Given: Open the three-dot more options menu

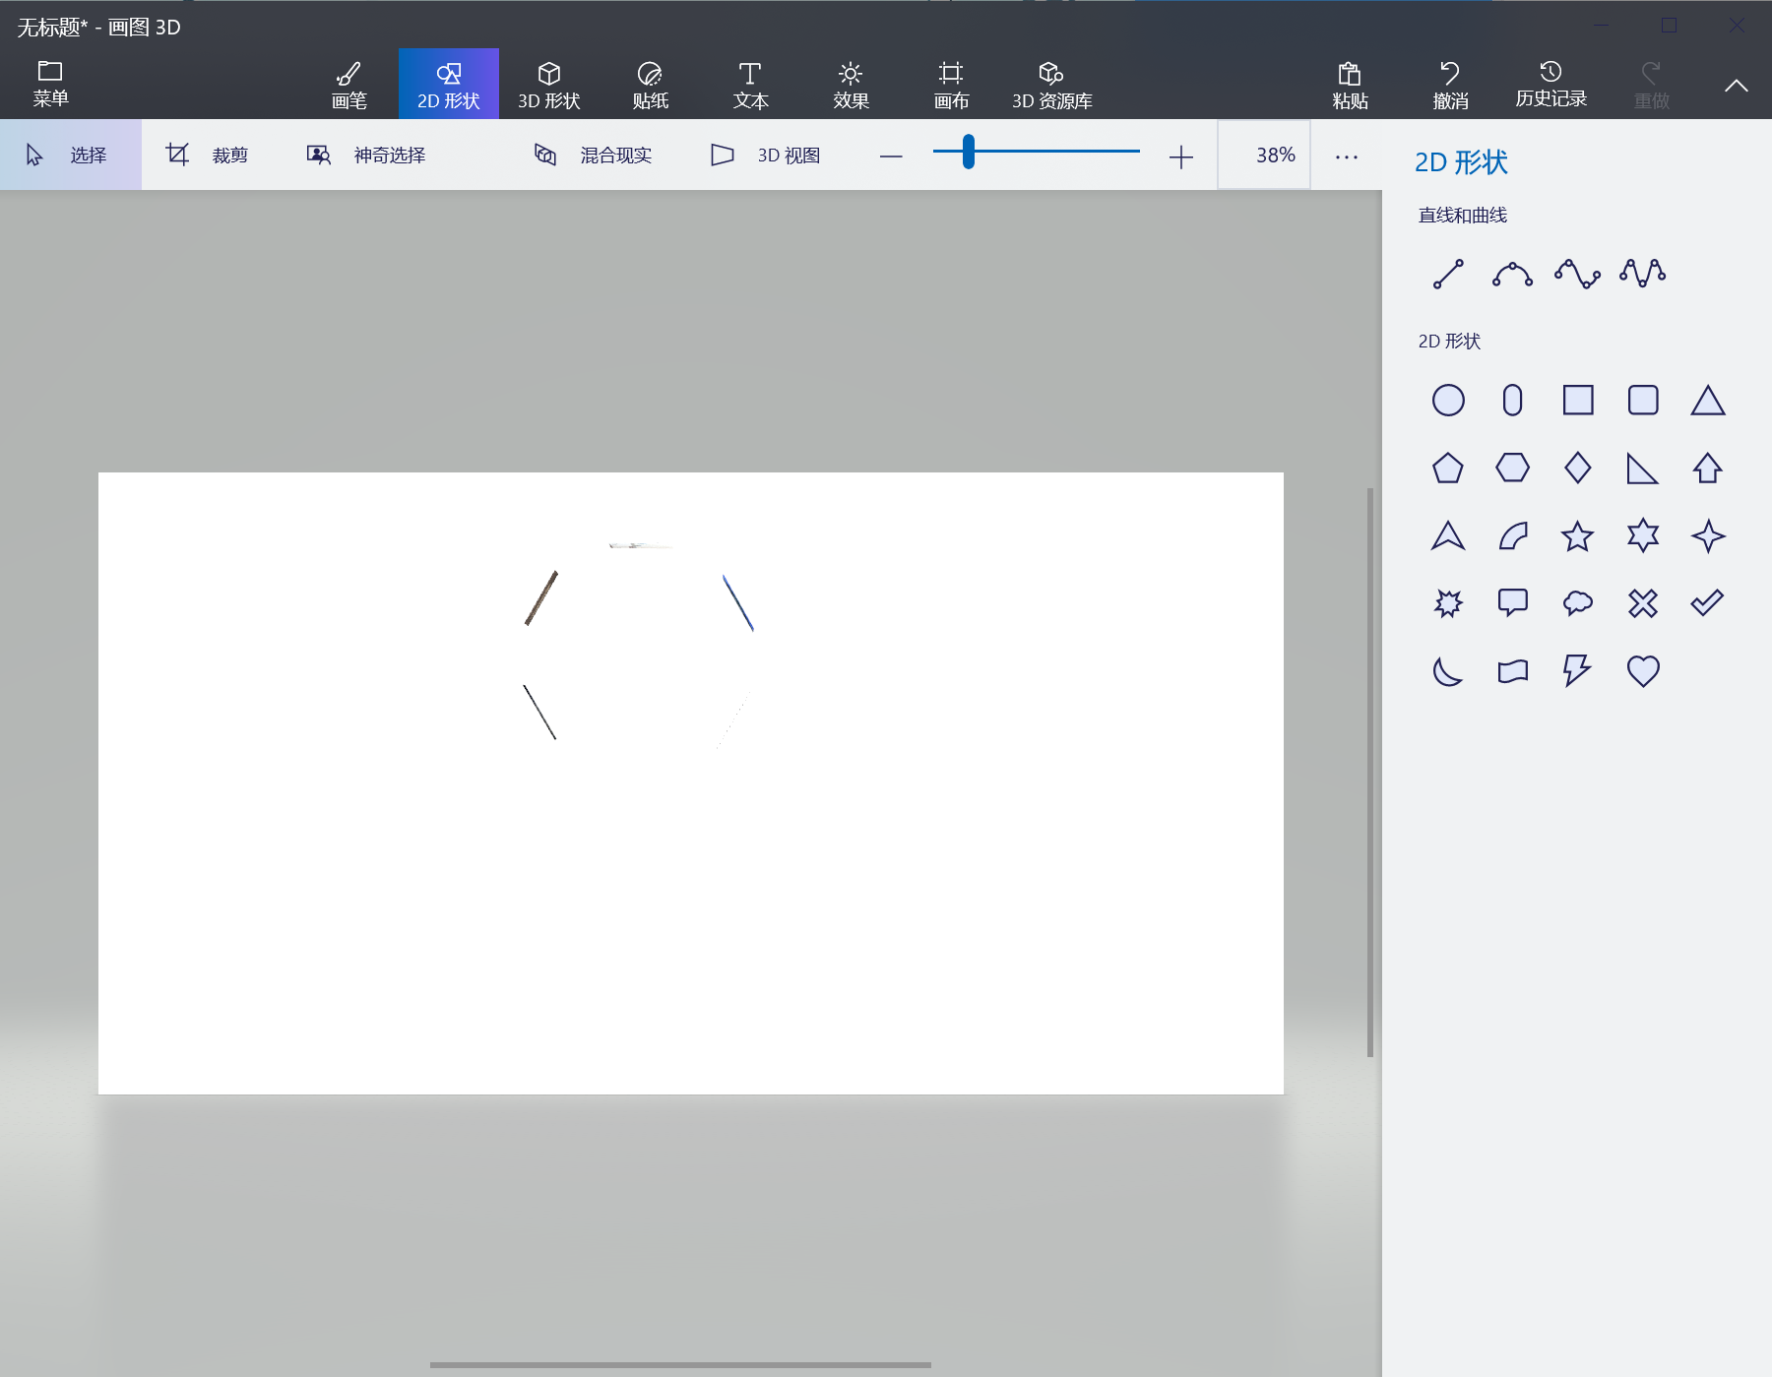Looking at the screenshot, I should pyautogui.click(x=1346, y=156).
